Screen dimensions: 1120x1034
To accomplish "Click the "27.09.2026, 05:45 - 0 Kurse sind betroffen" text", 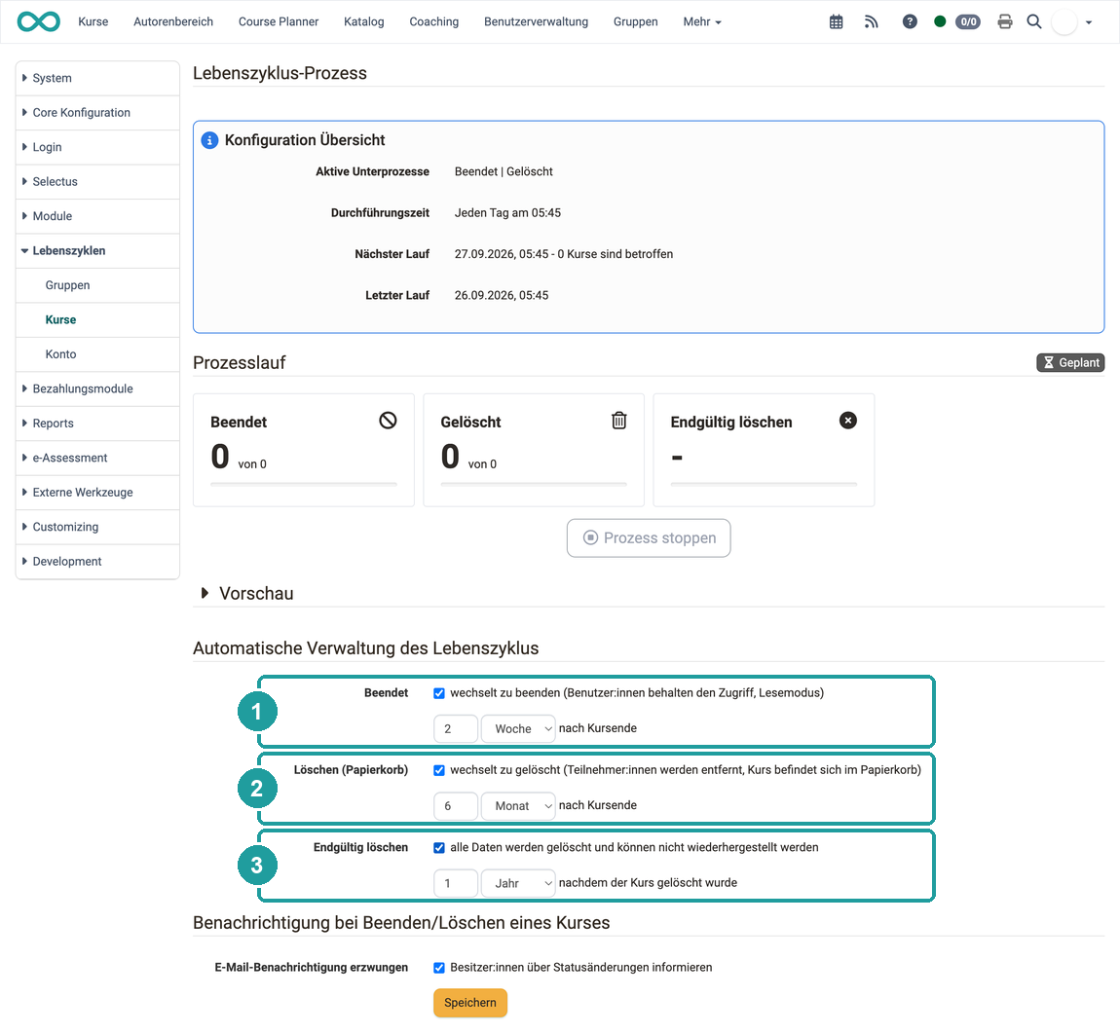I will click(x=564, y=254).
